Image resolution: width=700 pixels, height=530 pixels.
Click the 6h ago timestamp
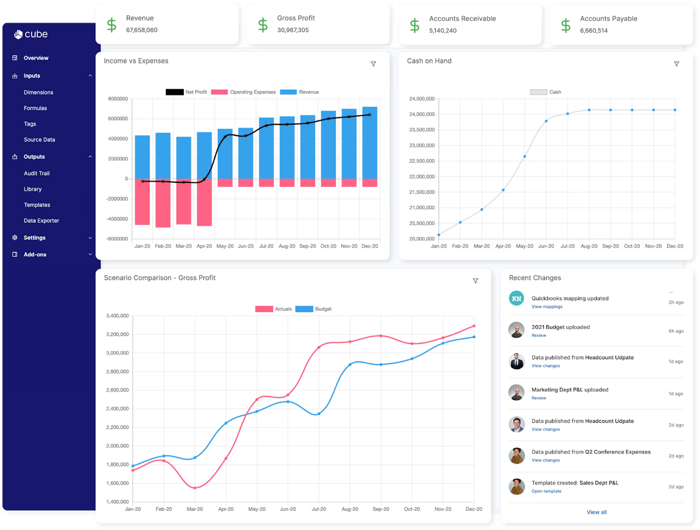[x=676, y=331]
